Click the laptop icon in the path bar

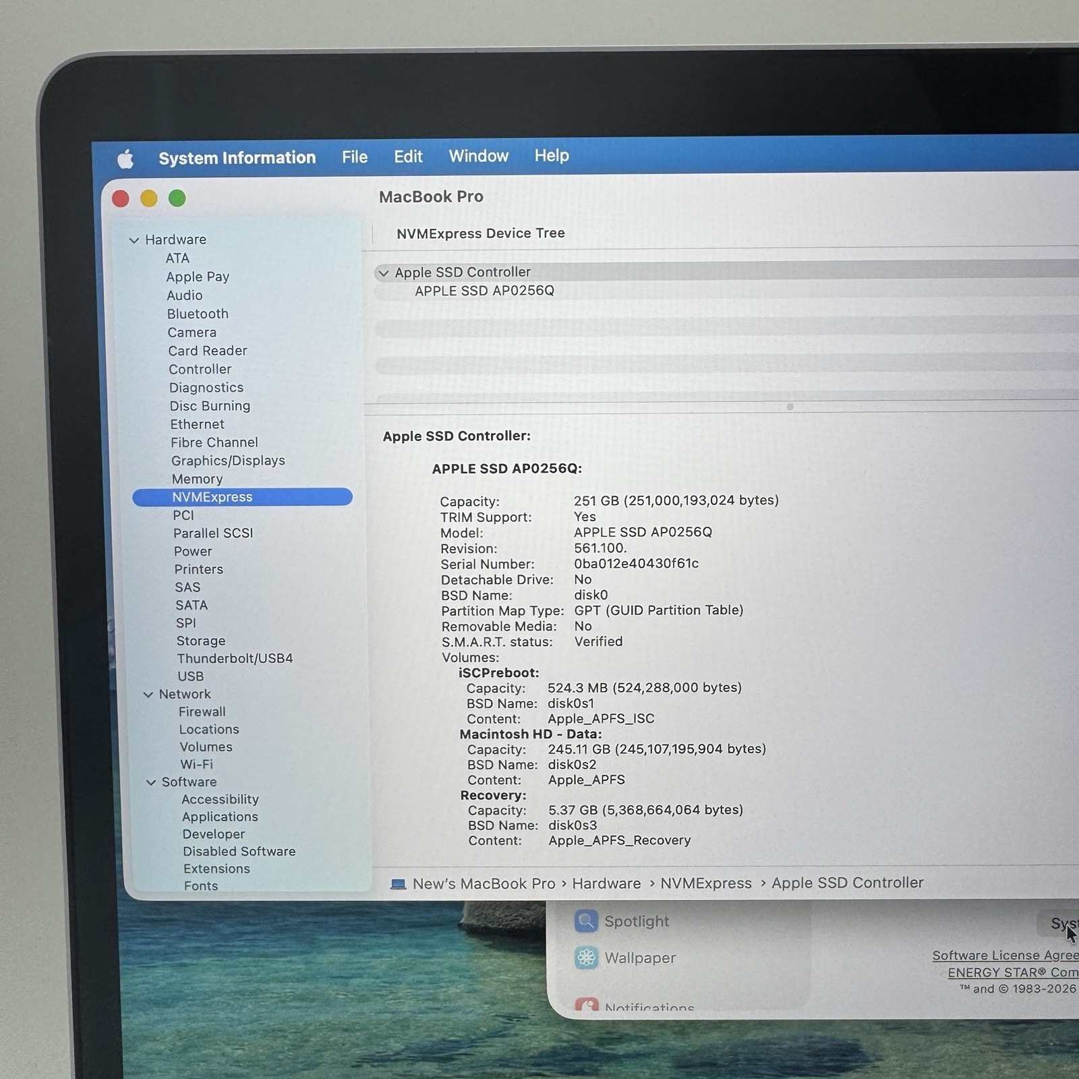399,884
